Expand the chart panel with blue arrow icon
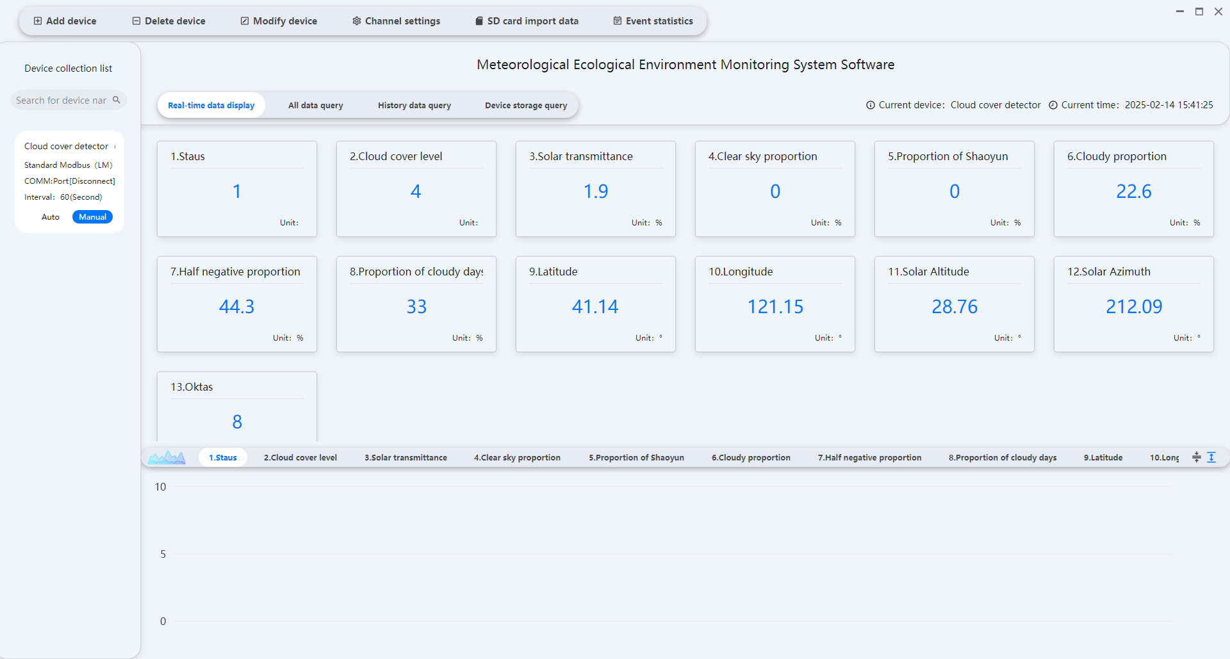Screen dimensions: 1230x659 (1211, 457)
